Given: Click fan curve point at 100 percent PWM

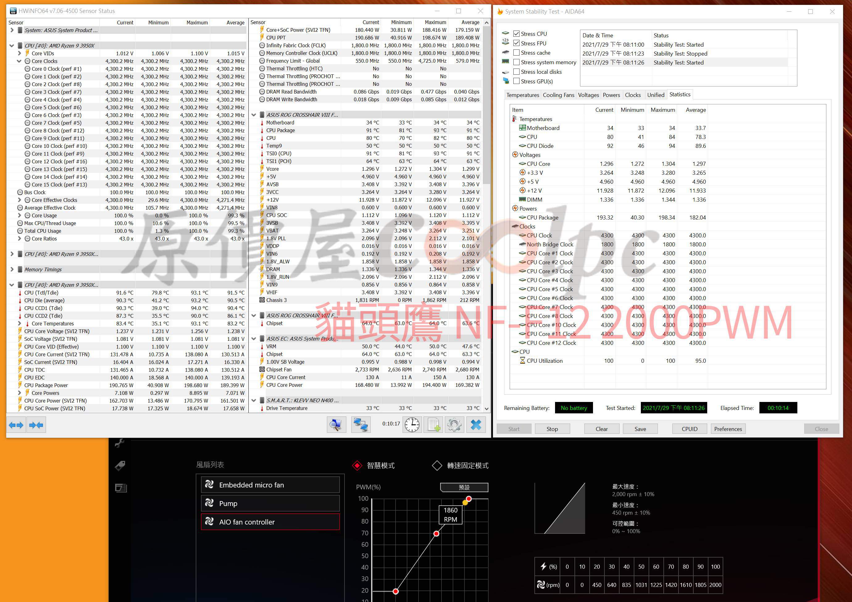Looking at the screenshot, I should pos(469,499).
